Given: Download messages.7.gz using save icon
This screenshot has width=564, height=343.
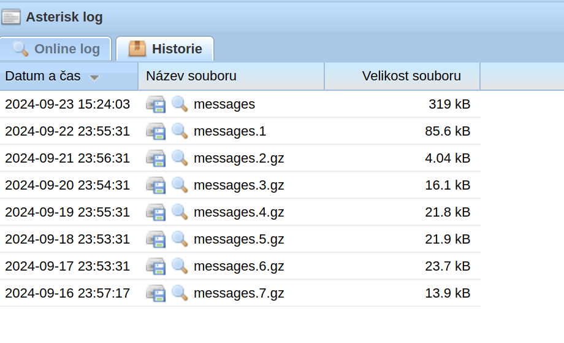Looking at the screenshot, I should coord(156,293).
